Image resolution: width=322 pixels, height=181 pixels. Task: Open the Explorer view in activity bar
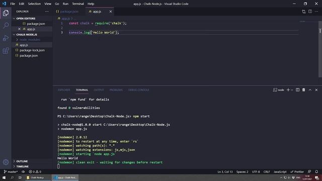tap(6, 13)
